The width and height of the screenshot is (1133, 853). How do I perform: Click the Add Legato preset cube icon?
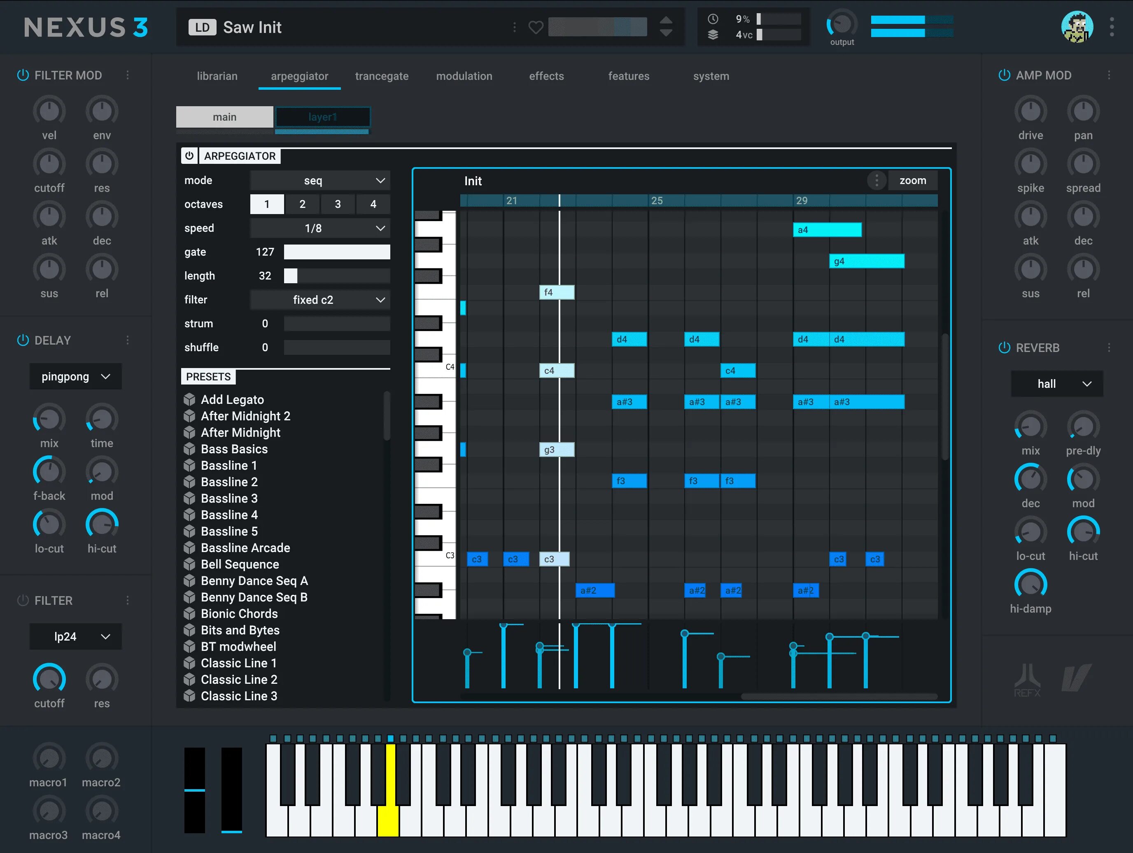click(x=189, y=399)
